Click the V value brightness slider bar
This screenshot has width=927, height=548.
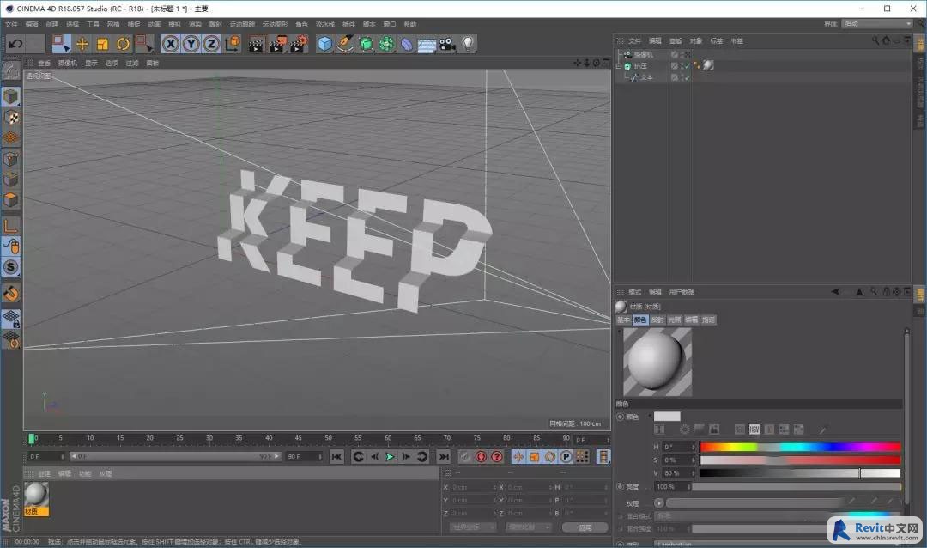tap(800, 472)
